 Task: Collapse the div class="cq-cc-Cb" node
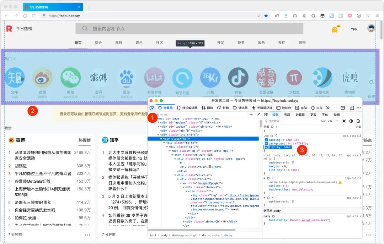point(175,159)
